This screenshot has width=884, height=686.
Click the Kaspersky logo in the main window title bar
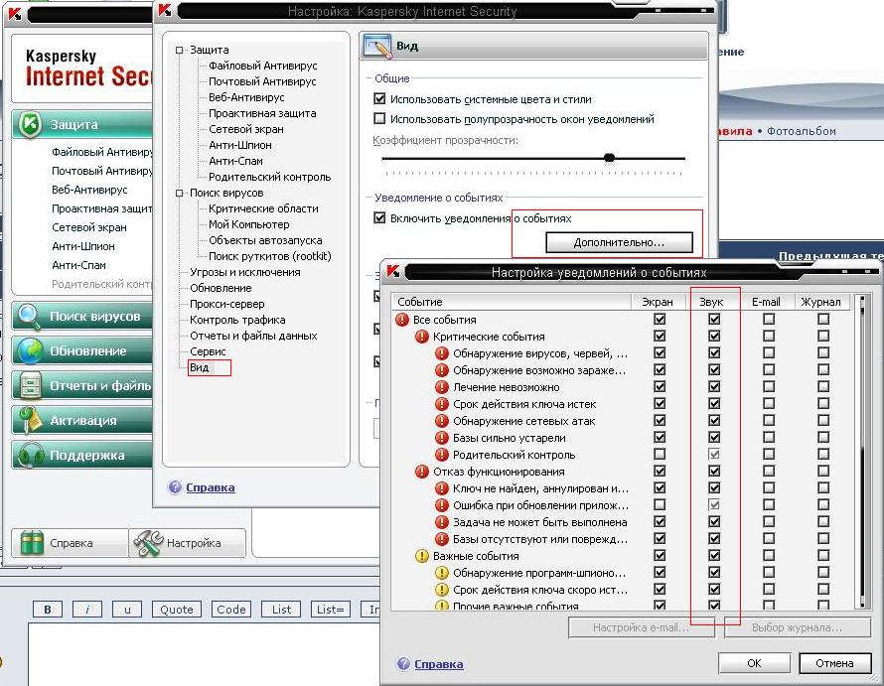click(15, 14)
